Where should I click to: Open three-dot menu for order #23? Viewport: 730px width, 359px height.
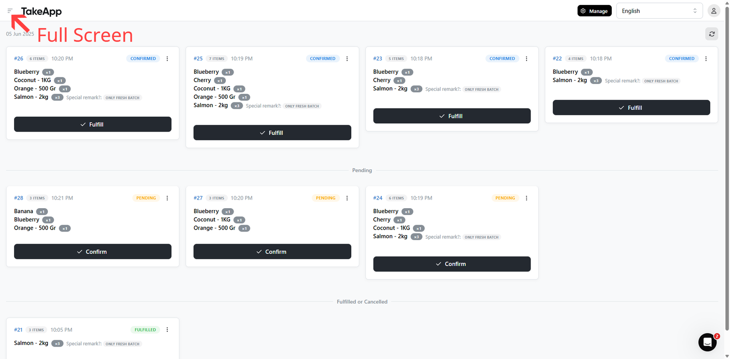[527, 59]
